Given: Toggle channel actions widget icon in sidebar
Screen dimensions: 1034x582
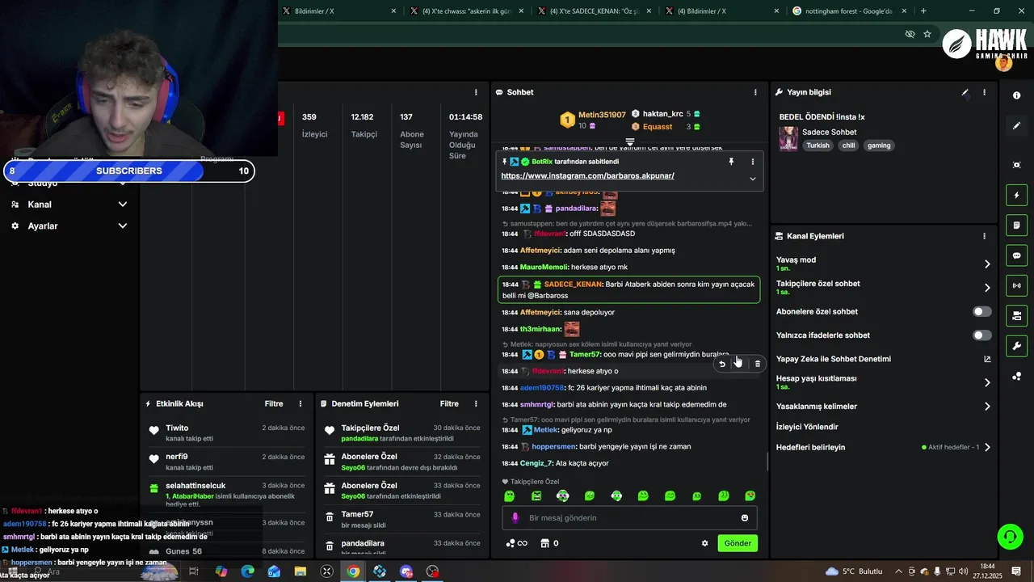Looking at the screenshot, I should pyautogui.click(x=1016, y=315).
